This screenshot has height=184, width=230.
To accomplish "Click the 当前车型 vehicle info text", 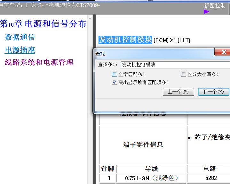I will pyautogui.click(x=50, y=5).
